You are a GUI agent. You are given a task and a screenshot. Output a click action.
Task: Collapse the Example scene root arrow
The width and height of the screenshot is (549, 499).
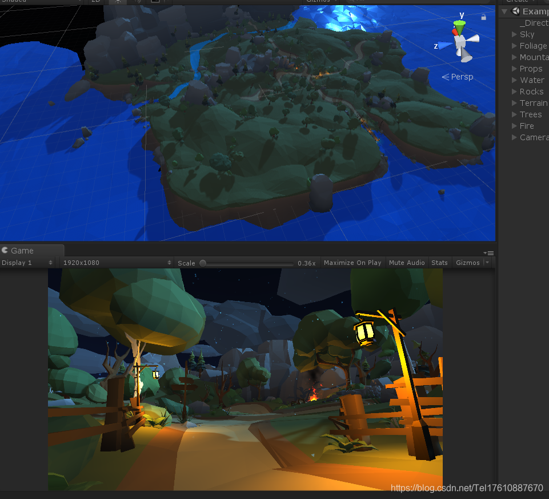[x=504, y=11]
